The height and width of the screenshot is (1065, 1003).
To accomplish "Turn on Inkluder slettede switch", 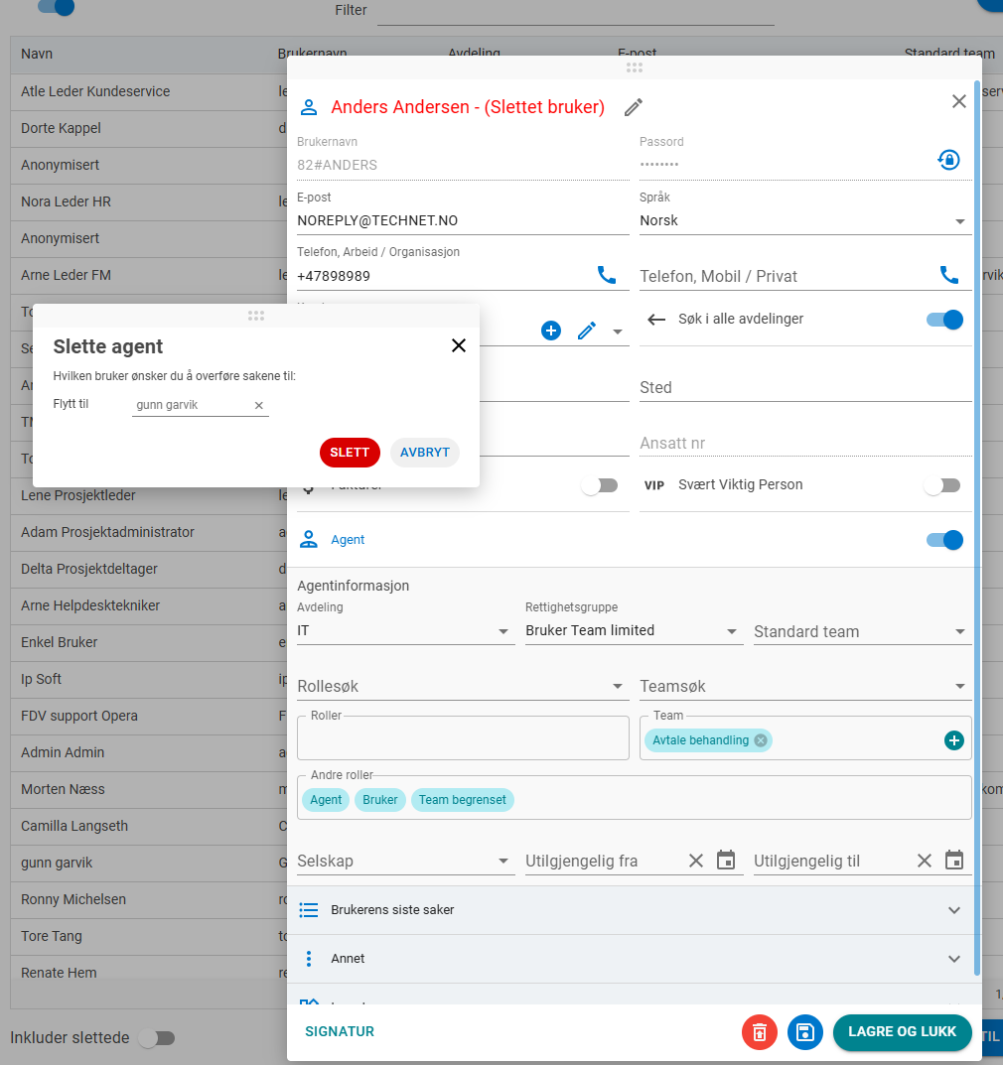I will (157, 1038).
